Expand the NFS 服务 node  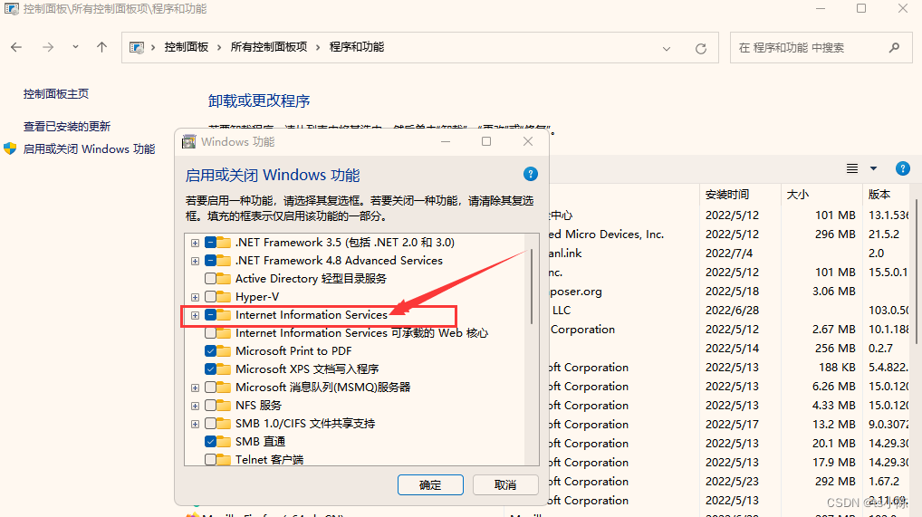pos(195,406)
